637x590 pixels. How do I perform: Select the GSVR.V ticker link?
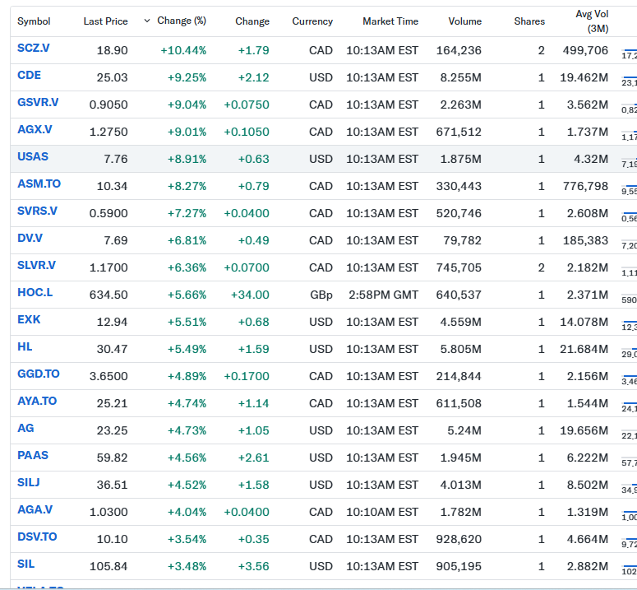pos(38,103)
